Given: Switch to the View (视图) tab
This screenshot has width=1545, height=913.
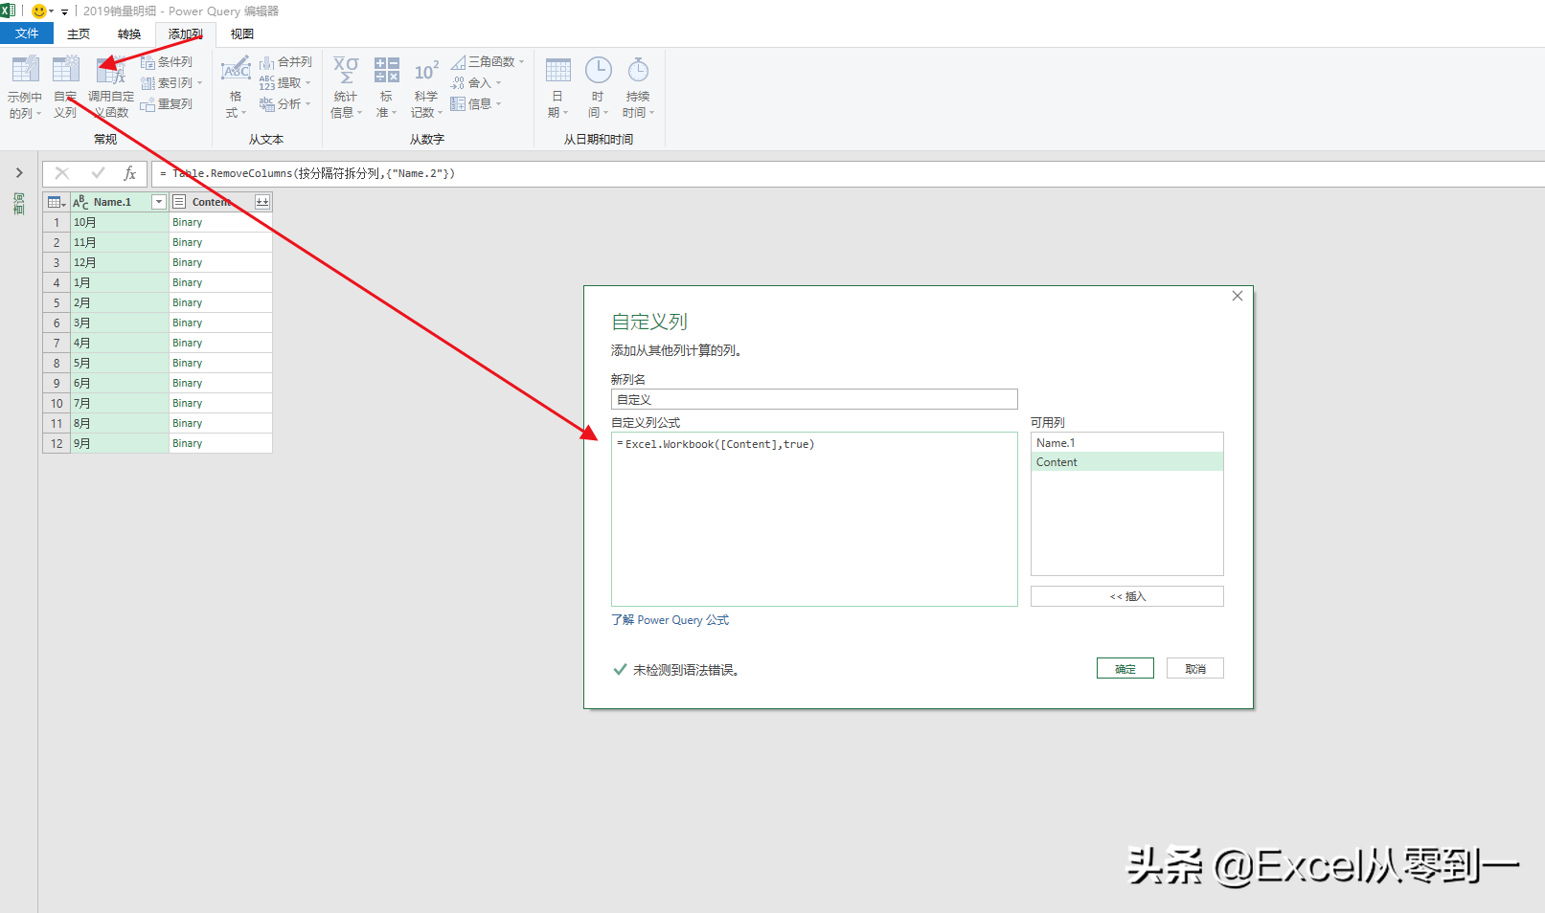Looking at the screenshot, I should point(242,33).
